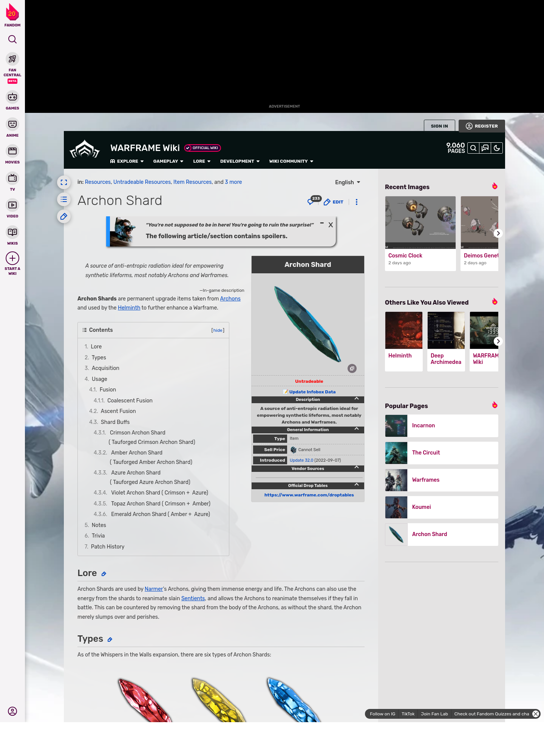The image size is (544, 755).
Task: Jump to Patch History entry
Action: pyautogui.click(x=108, y=547)
